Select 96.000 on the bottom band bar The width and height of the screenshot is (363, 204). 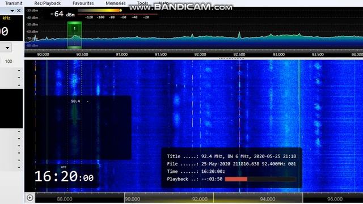pyautogui.click(x=335, y=199)
